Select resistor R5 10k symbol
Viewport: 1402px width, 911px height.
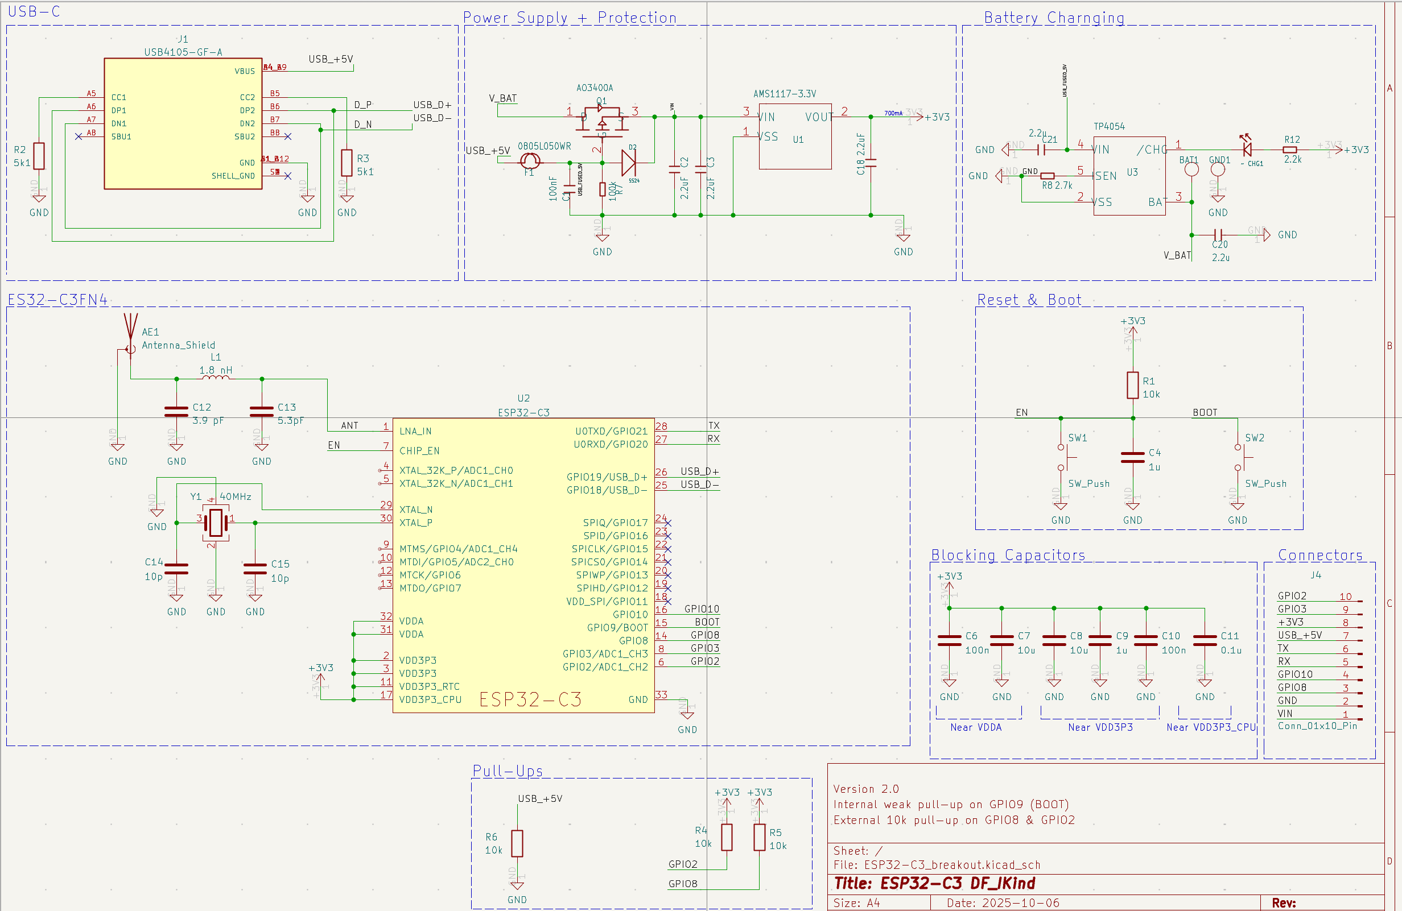pyautogui.click(x=759, y=837)
